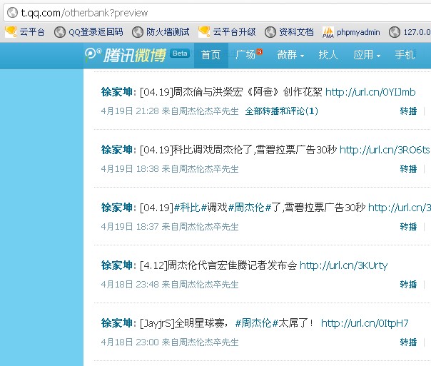Open timestamp 4月18日 23:48
This screenshot has width=431, height=366.
click(130, 285)
